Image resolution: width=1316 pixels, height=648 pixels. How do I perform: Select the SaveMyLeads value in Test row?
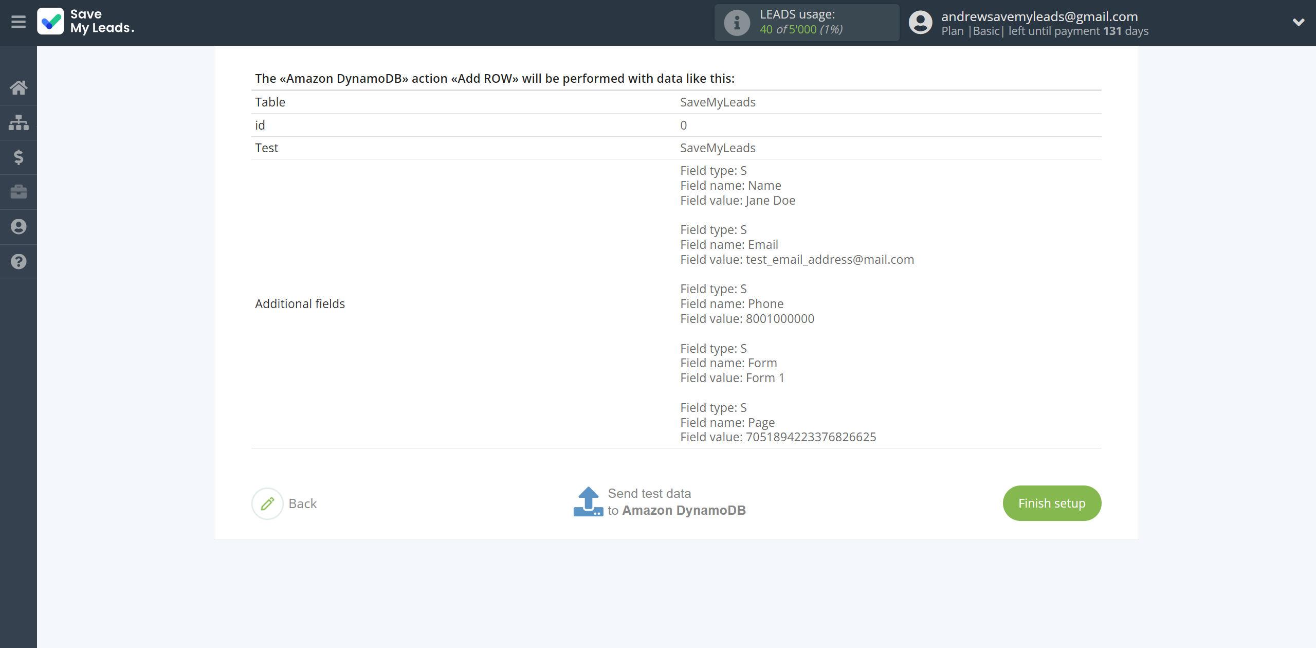(x=718, y=148)
